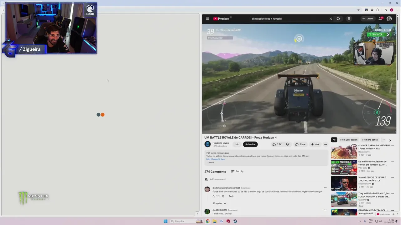Go to YouTube Premium home logo
The width and height of the screenshot is (401, 225).
point(222,19)
